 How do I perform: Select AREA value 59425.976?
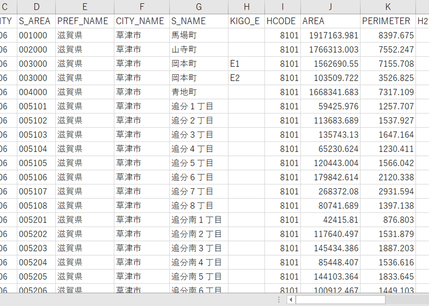point(331,106)
